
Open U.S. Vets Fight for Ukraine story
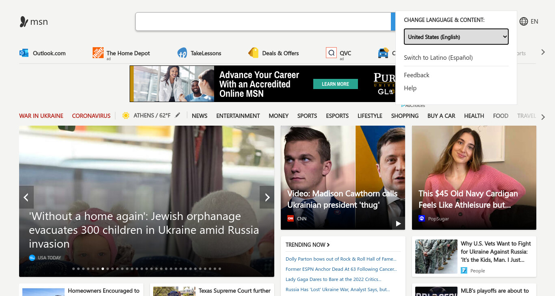pyautogui.click(x=496, y=252)
